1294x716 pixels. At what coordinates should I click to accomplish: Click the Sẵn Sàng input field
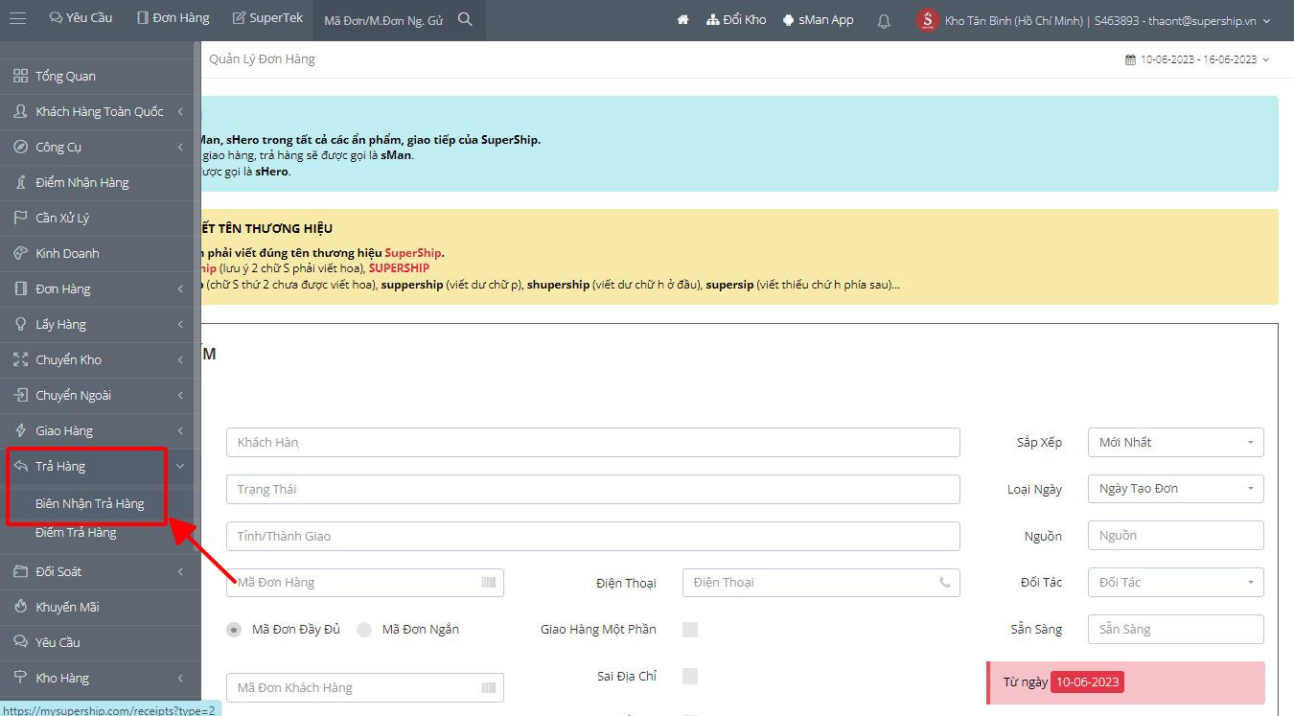[1176, 629]
